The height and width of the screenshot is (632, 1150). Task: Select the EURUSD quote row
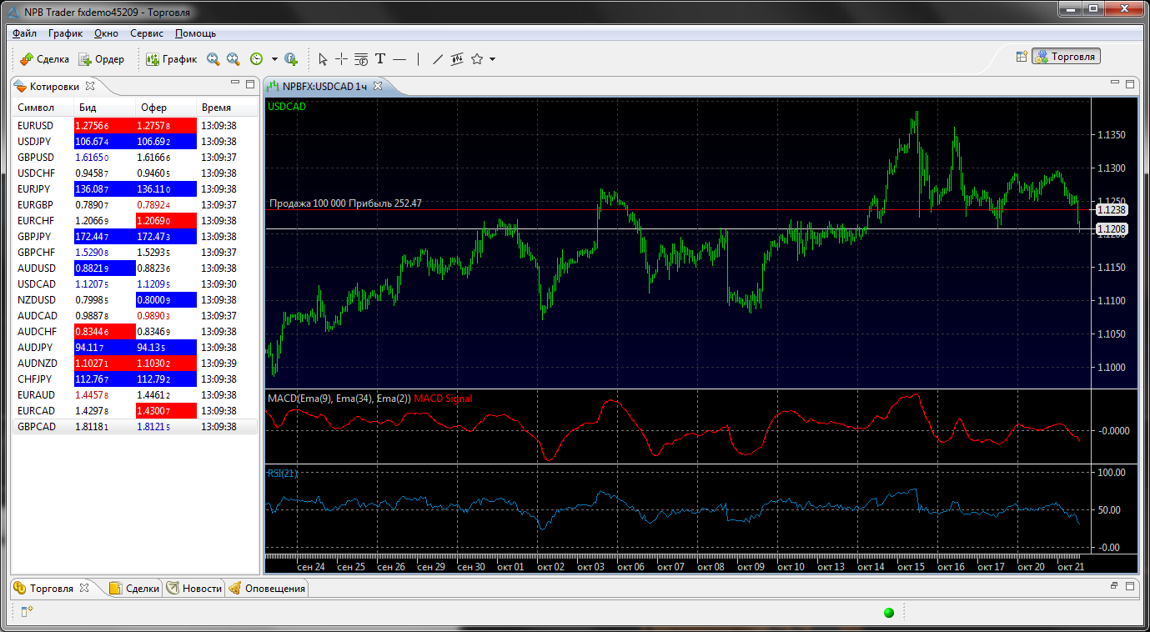[135, 126]
